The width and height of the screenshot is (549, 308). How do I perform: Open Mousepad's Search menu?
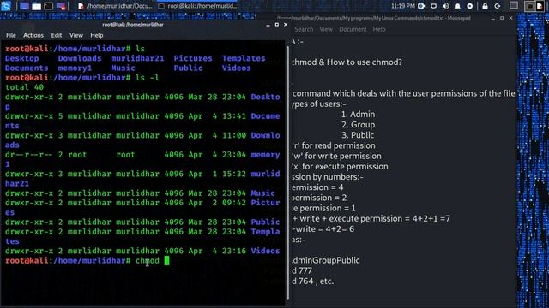304,29
